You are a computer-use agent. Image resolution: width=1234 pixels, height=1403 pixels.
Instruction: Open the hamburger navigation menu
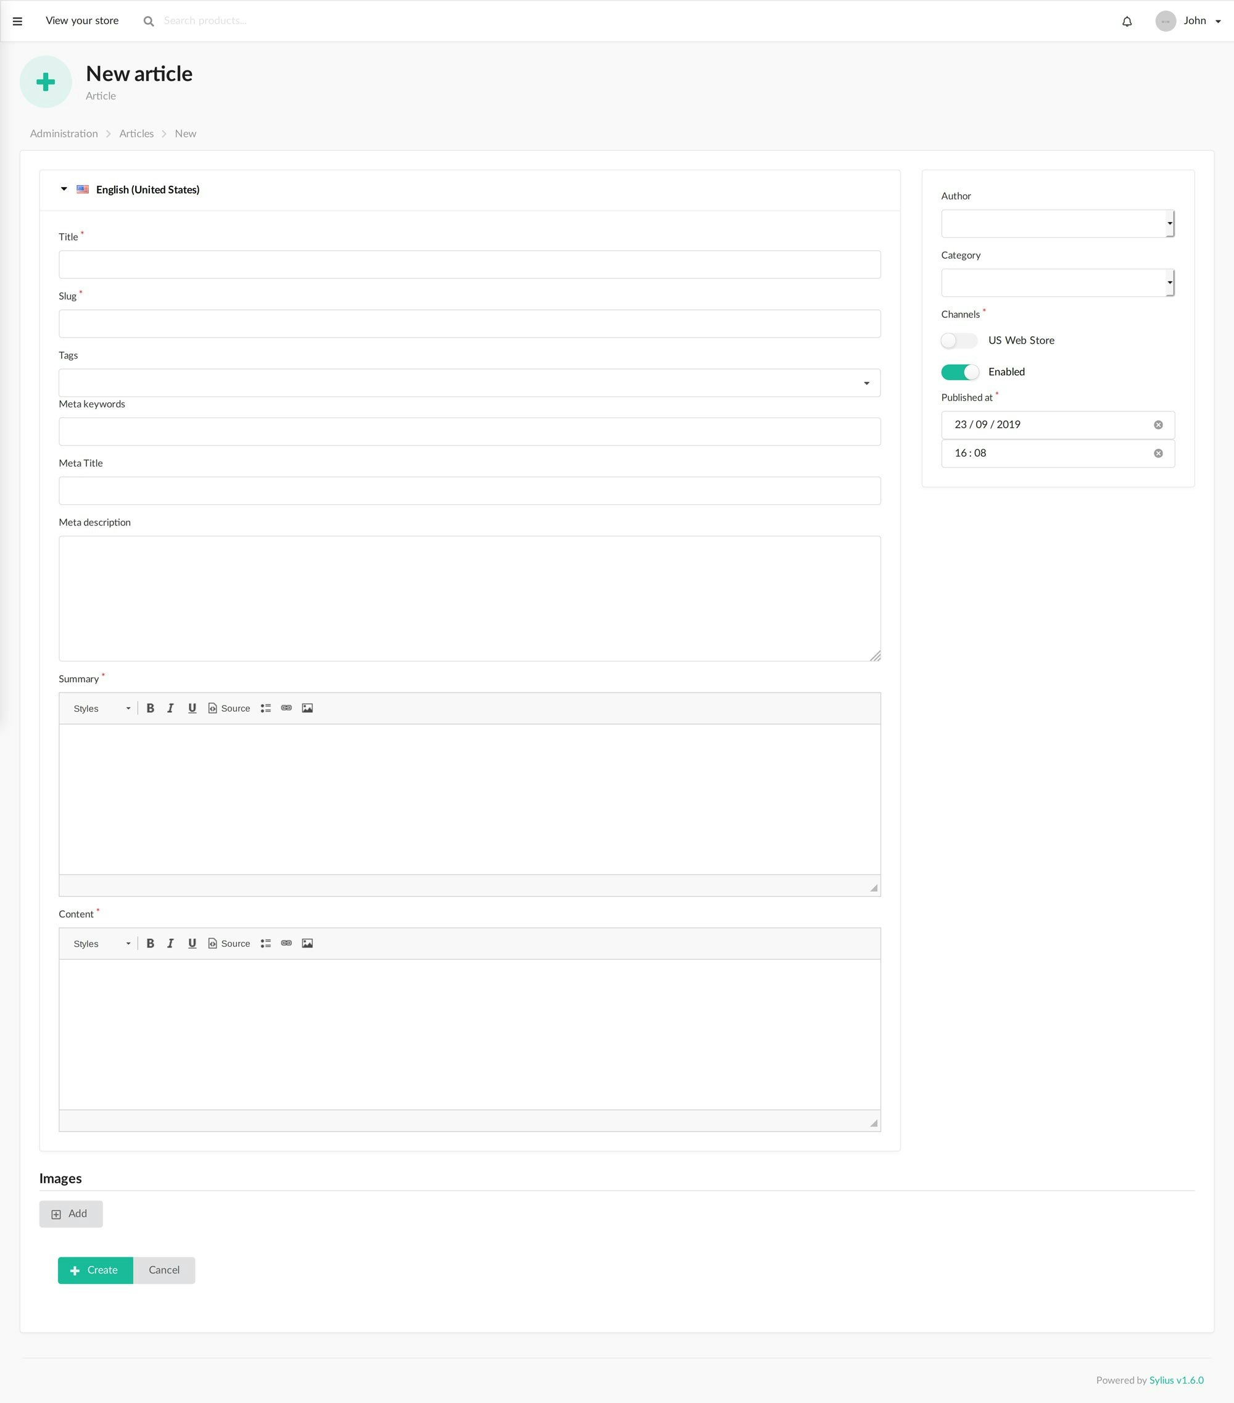pos(17,20)
